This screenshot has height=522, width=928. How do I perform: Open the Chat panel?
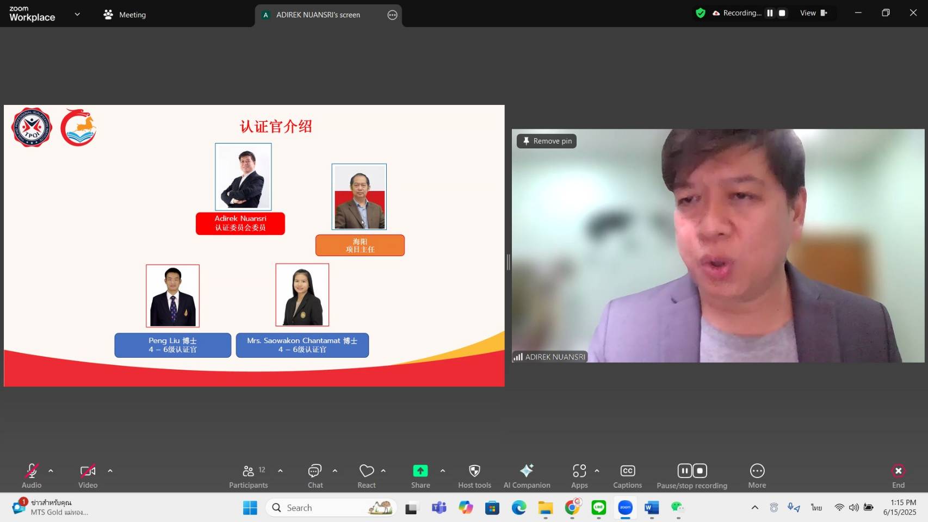(x=315, y=476)
